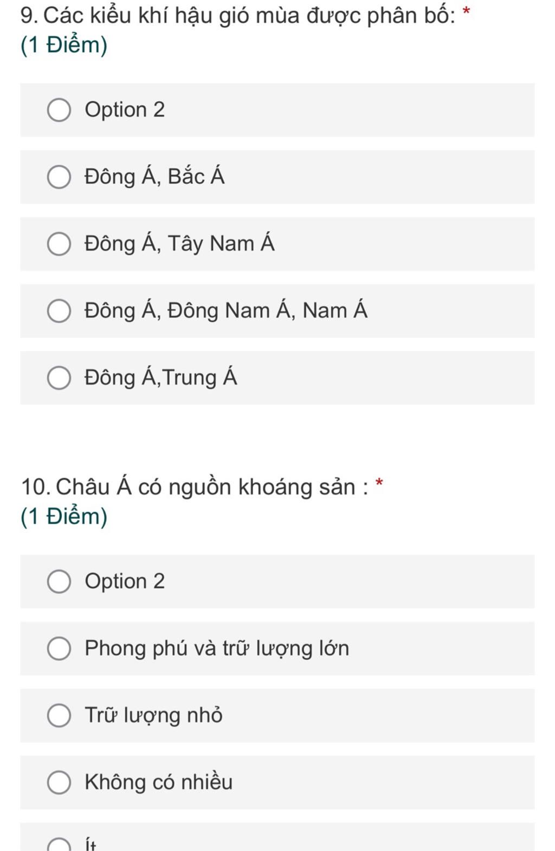555x851 pixels.
Task: Choose the 'Đông Á,Trung Á' radio button
Action: pyautogui.click(x=59, y=378)
